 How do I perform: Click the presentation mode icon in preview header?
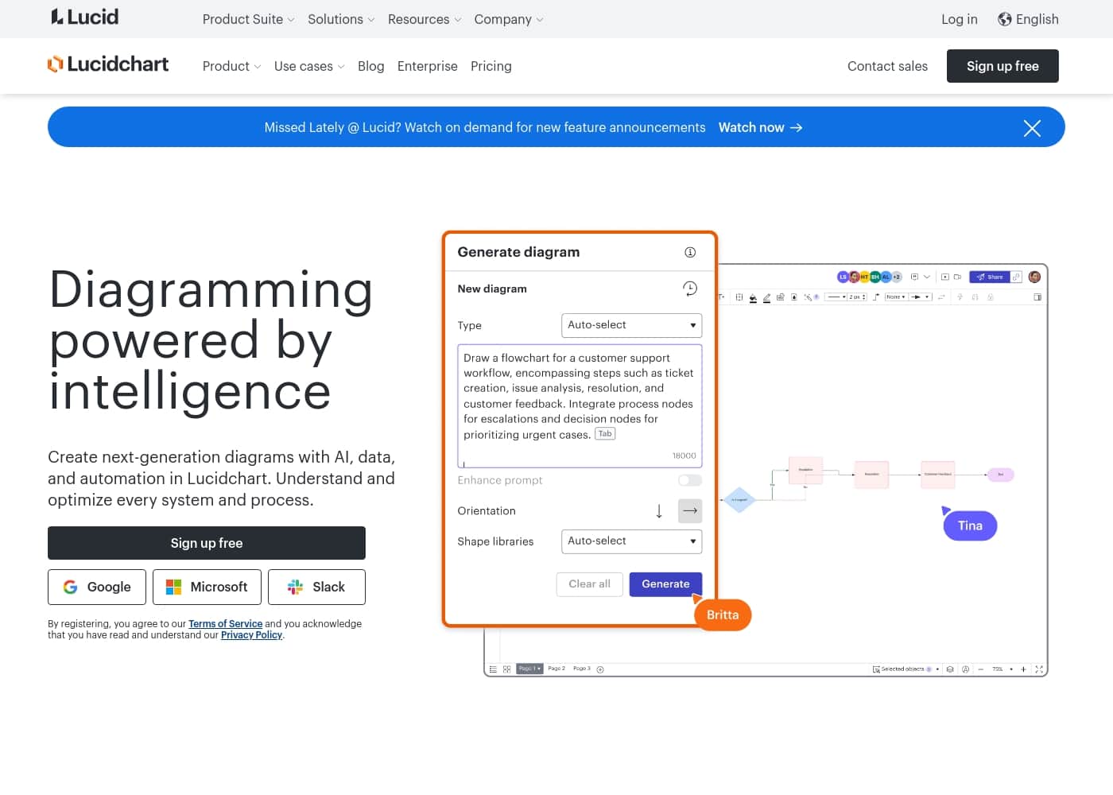945,277
